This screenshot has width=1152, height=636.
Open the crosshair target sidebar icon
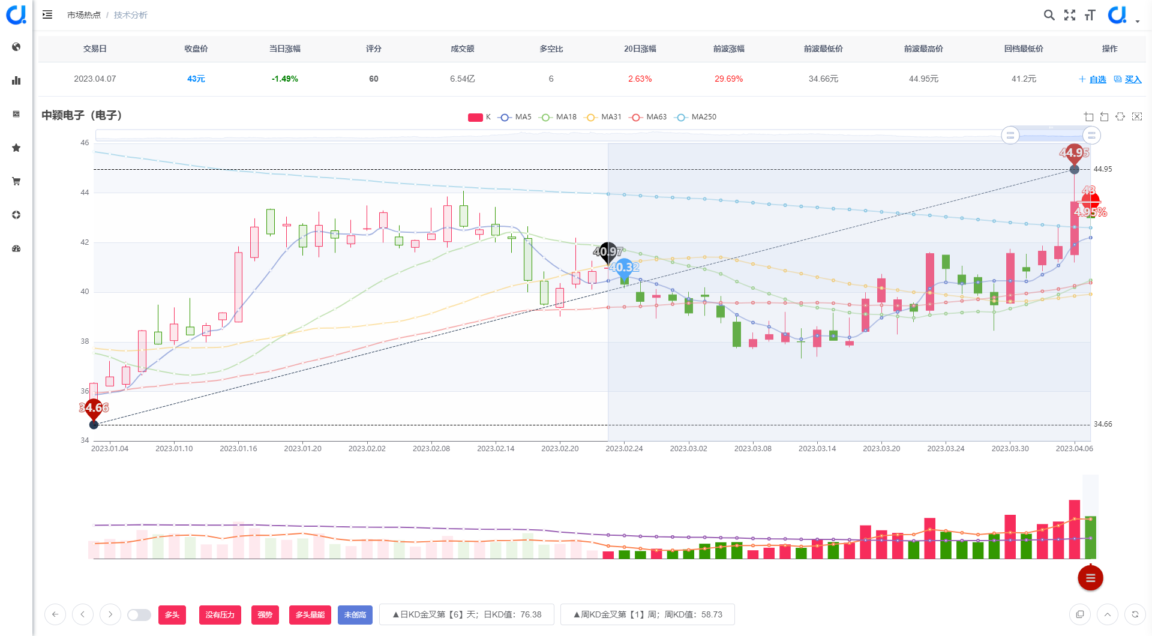(16, 215)
